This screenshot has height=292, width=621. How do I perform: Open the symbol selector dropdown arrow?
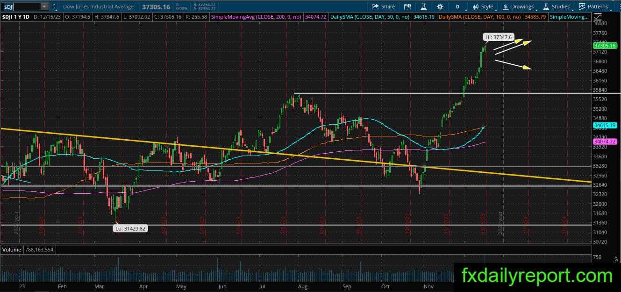pos(44,7)
